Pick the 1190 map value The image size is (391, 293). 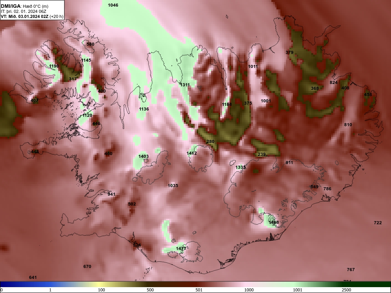click(x=54, y=66)
